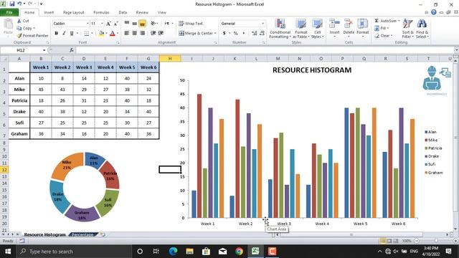Click the formula bar input

coord(265,50)
